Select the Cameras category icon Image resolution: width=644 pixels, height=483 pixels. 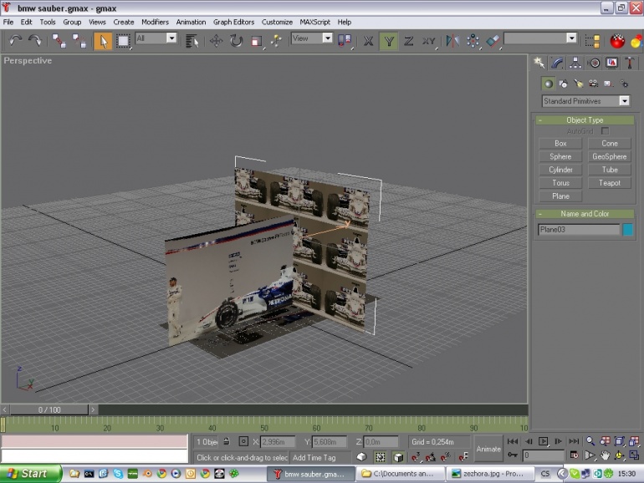[x=594, y=84]
